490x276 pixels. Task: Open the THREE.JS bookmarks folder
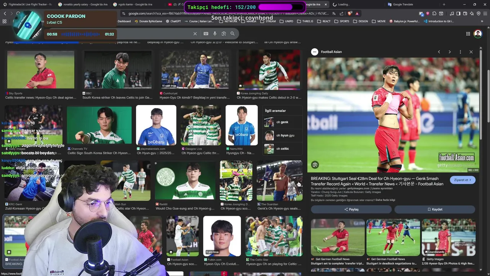point(305,21)
